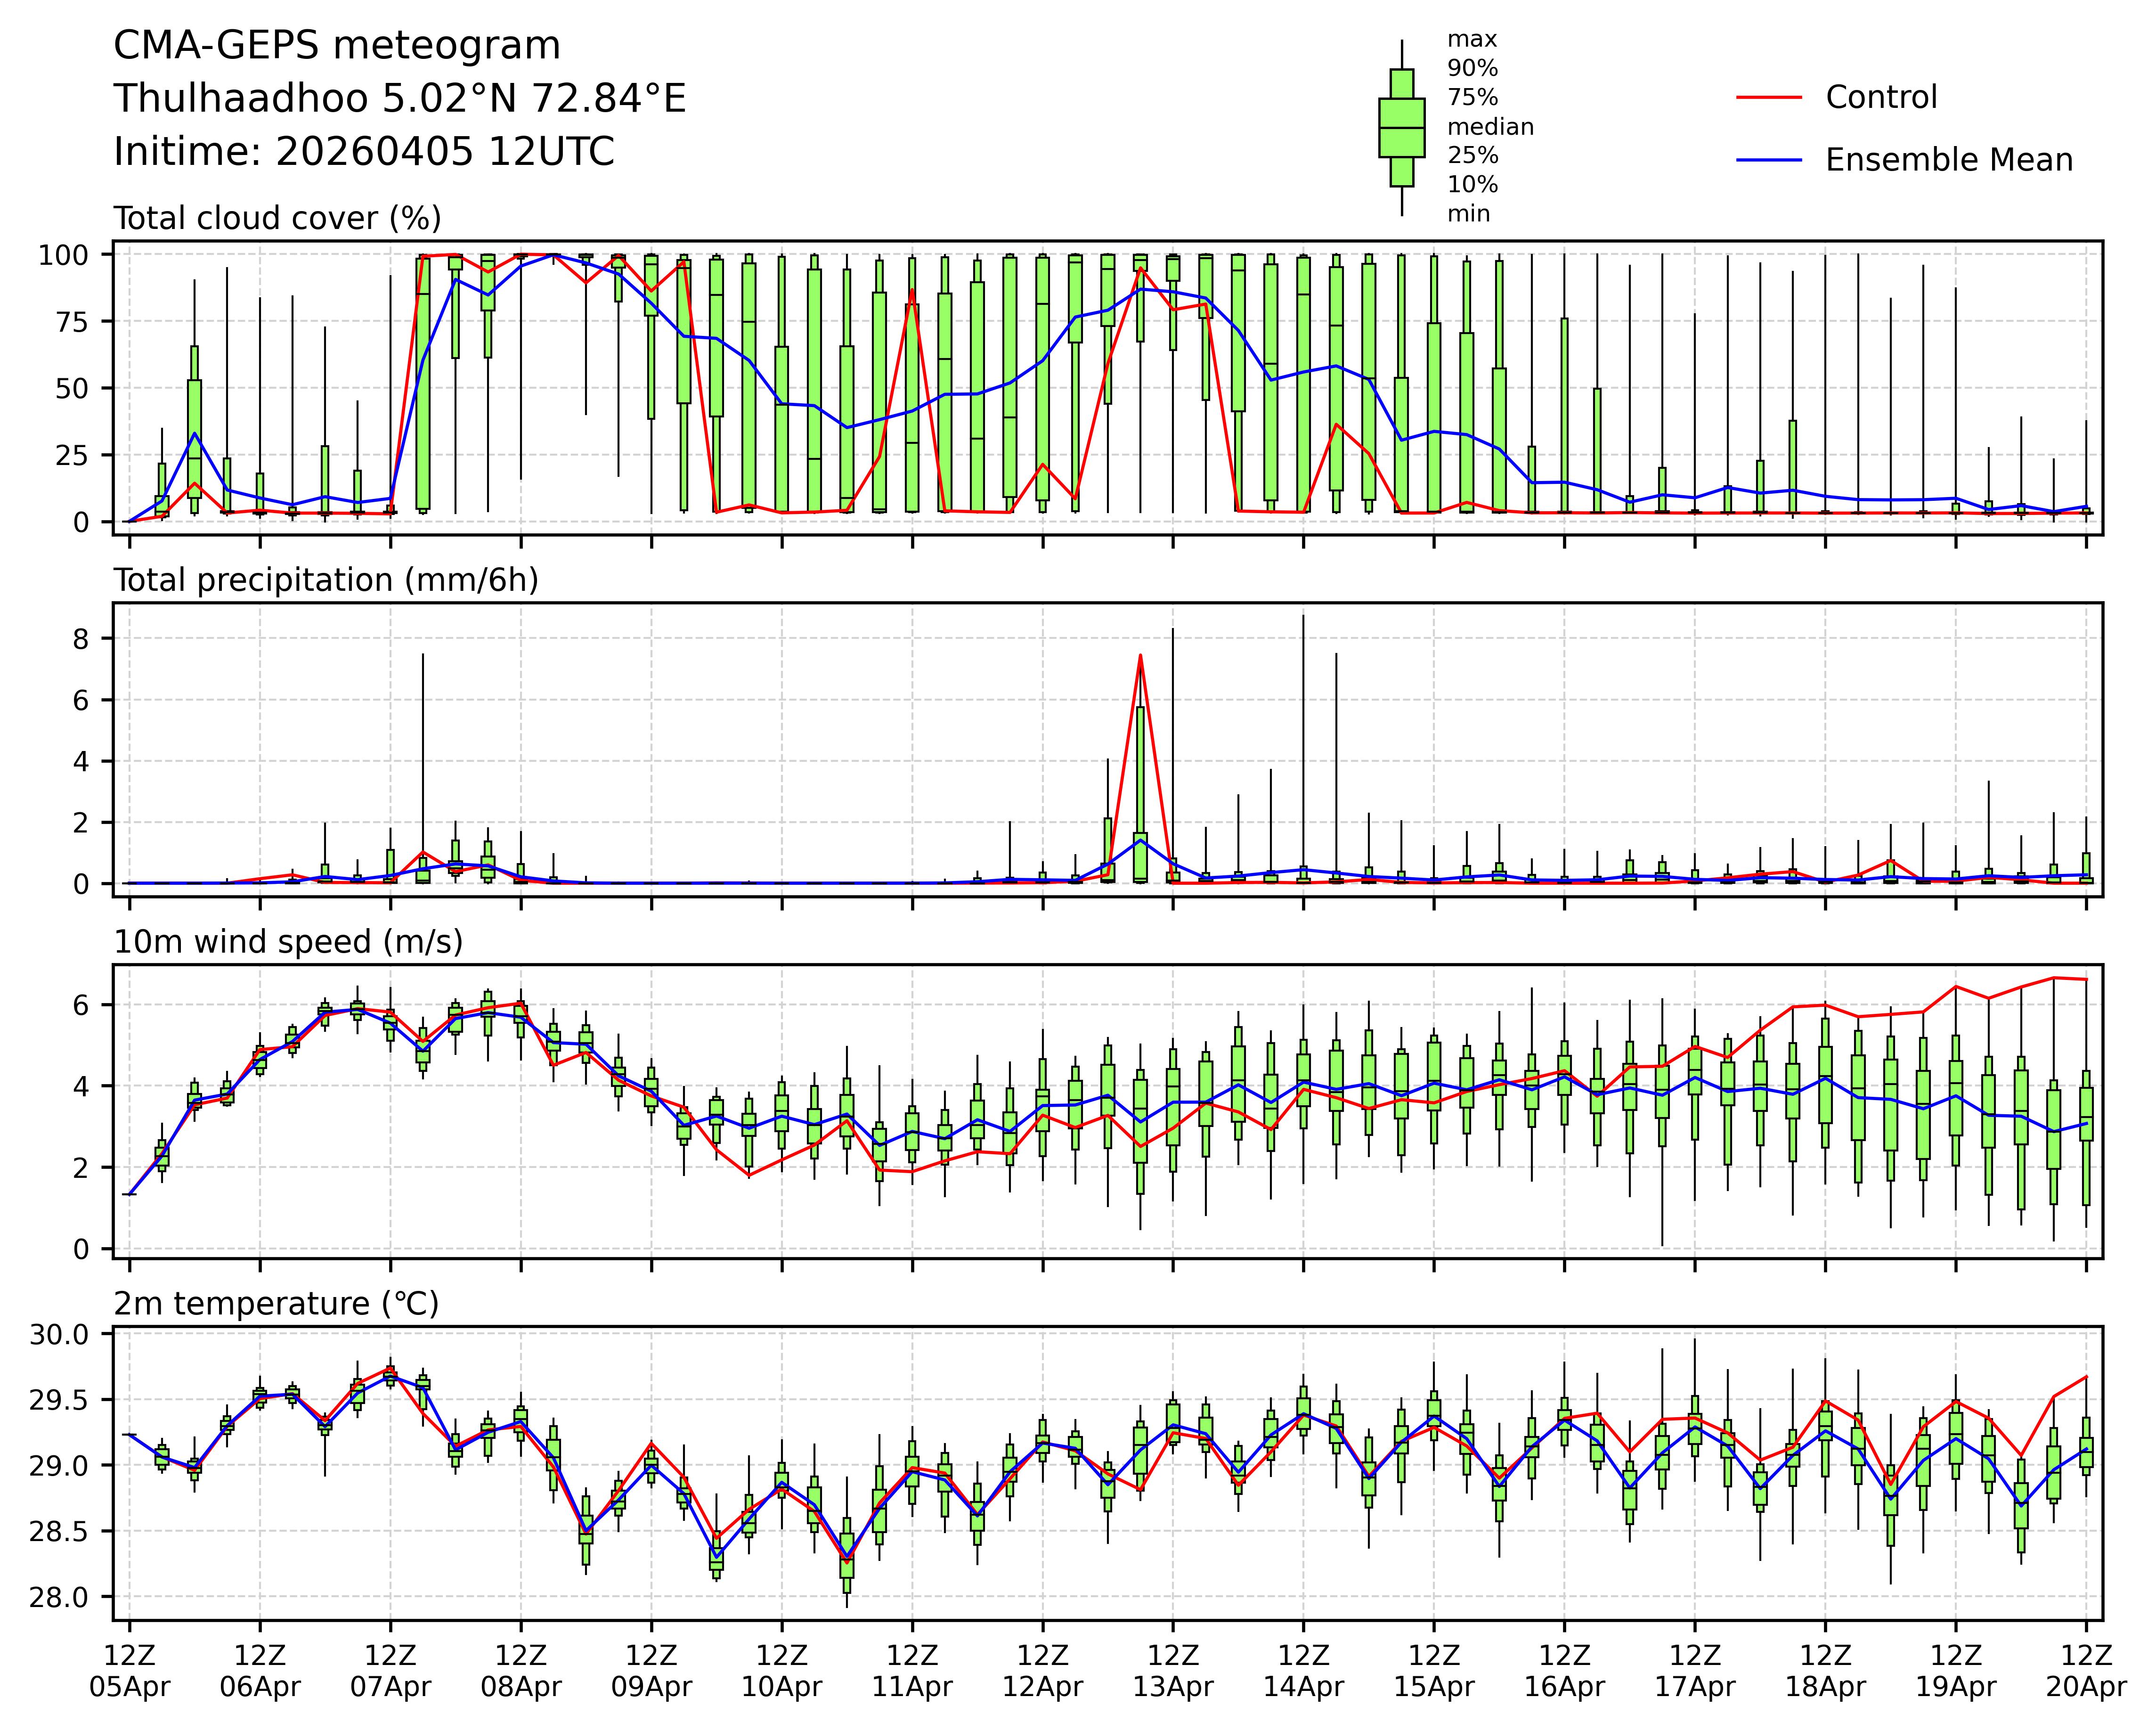2156x1730 pixels.
Task: Click the precipitation peak of the red line
Action: pos(1140,656)
